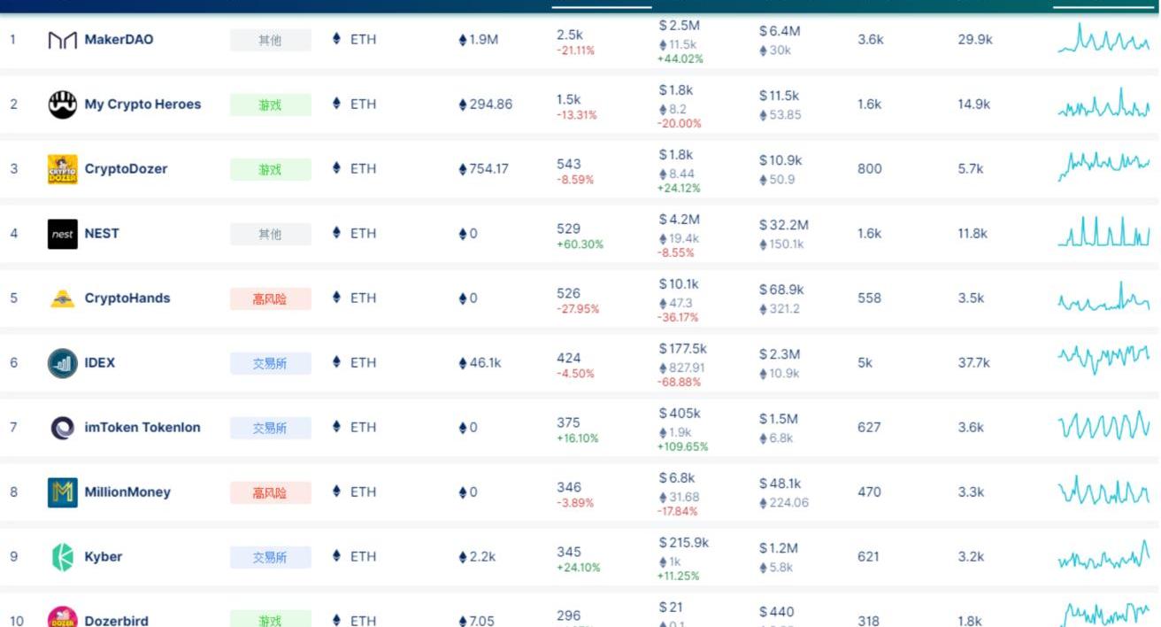Screen dimensions: 1161x627
Task: Click the IDEX round logo icon
Action: (x=62, y=363)
